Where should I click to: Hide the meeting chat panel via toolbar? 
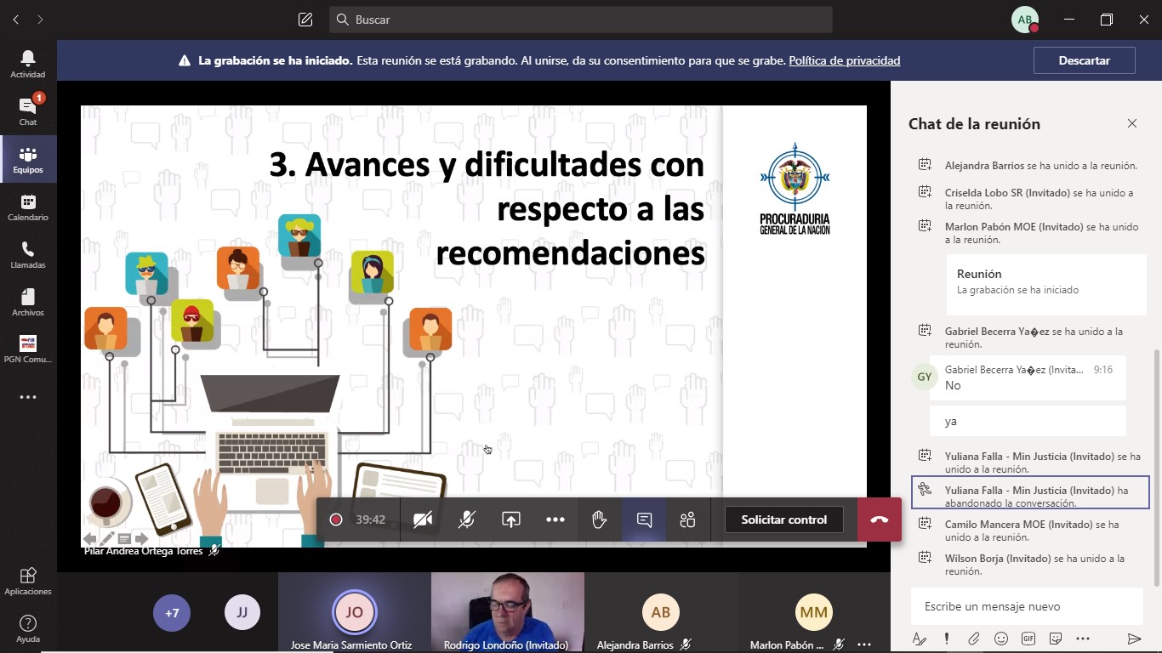(644, 520)
